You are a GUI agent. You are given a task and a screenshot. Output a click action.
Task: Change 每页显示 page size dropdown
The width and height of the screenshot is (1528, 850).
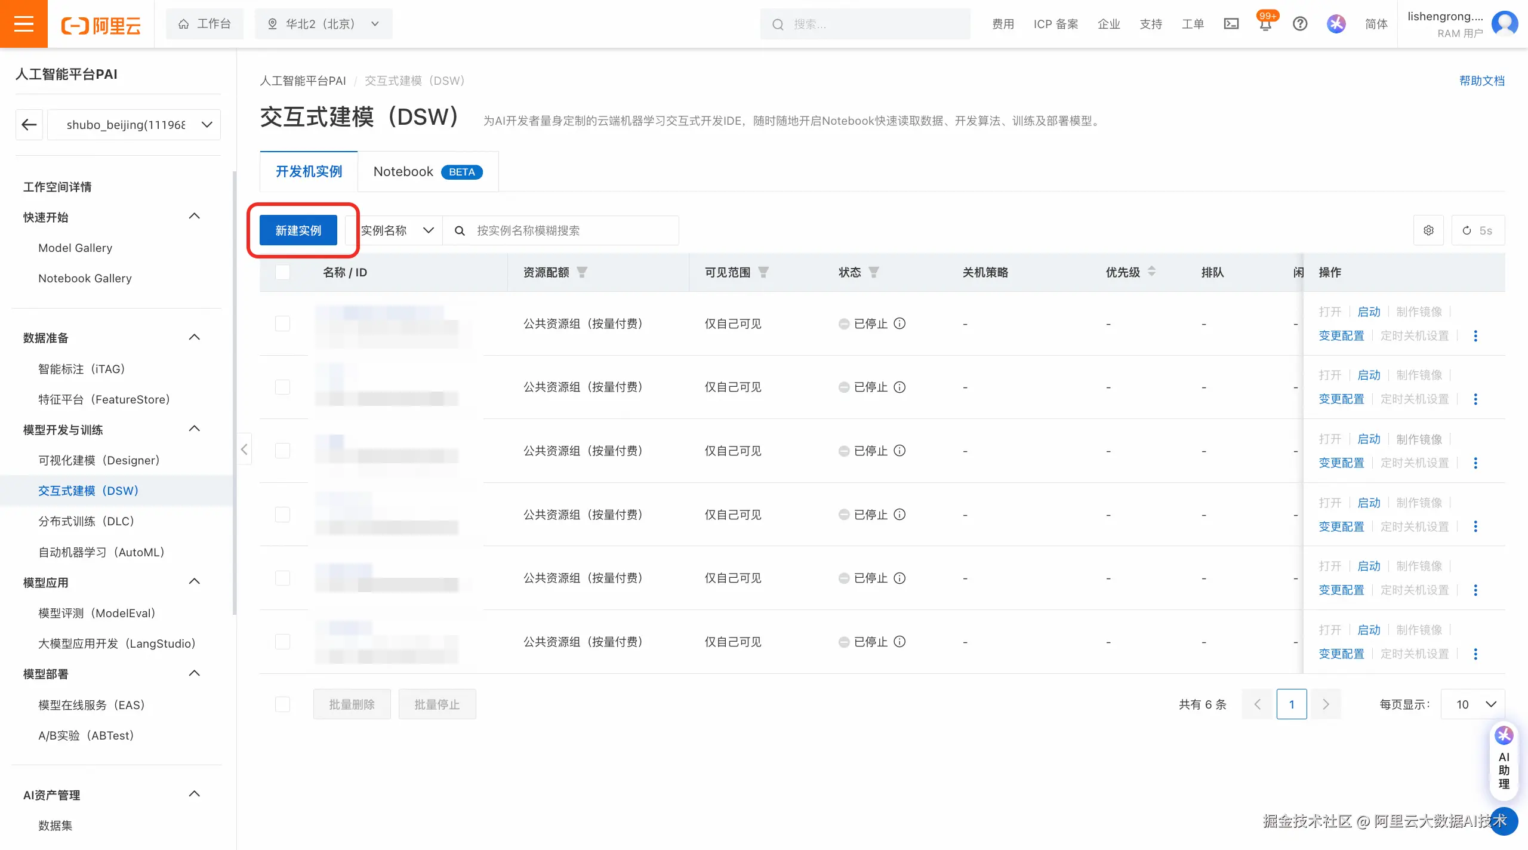pos(1472,704)
